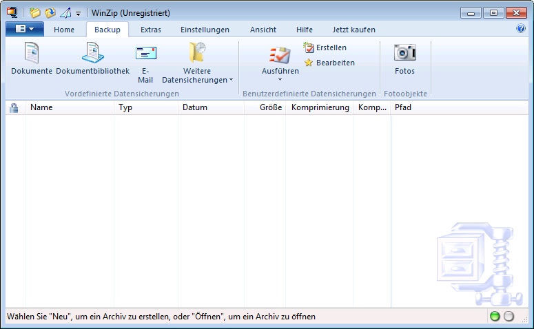Click Erstellen to create custom backup

tap(325, 47)
